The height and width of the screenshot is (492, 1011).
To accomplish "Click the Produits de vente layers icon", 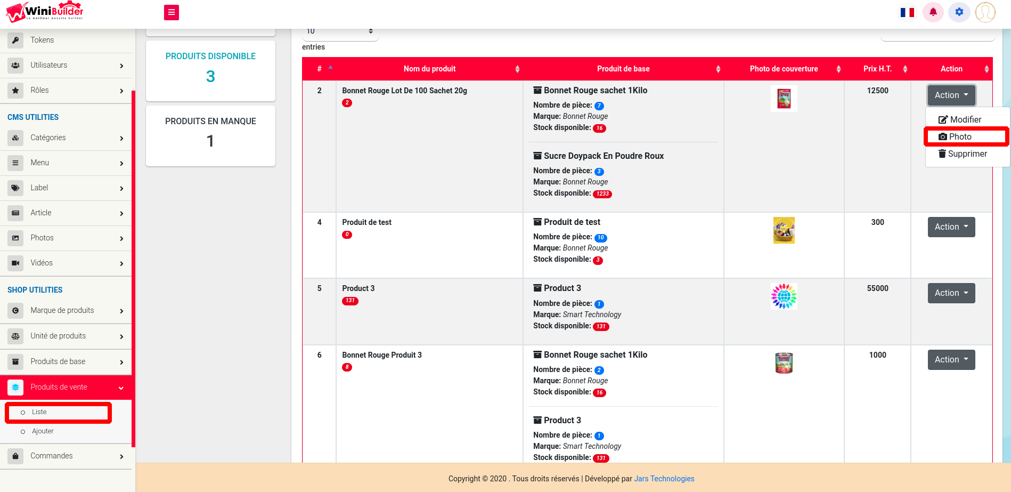I will point(15,387).
